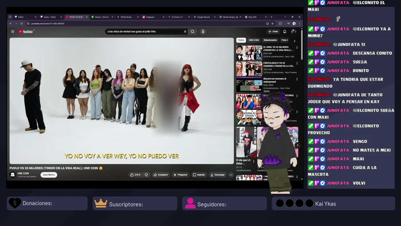Click the Preguntar button
Screen dimensions: 401x226
pyautogui.click(x=180, y=175)
